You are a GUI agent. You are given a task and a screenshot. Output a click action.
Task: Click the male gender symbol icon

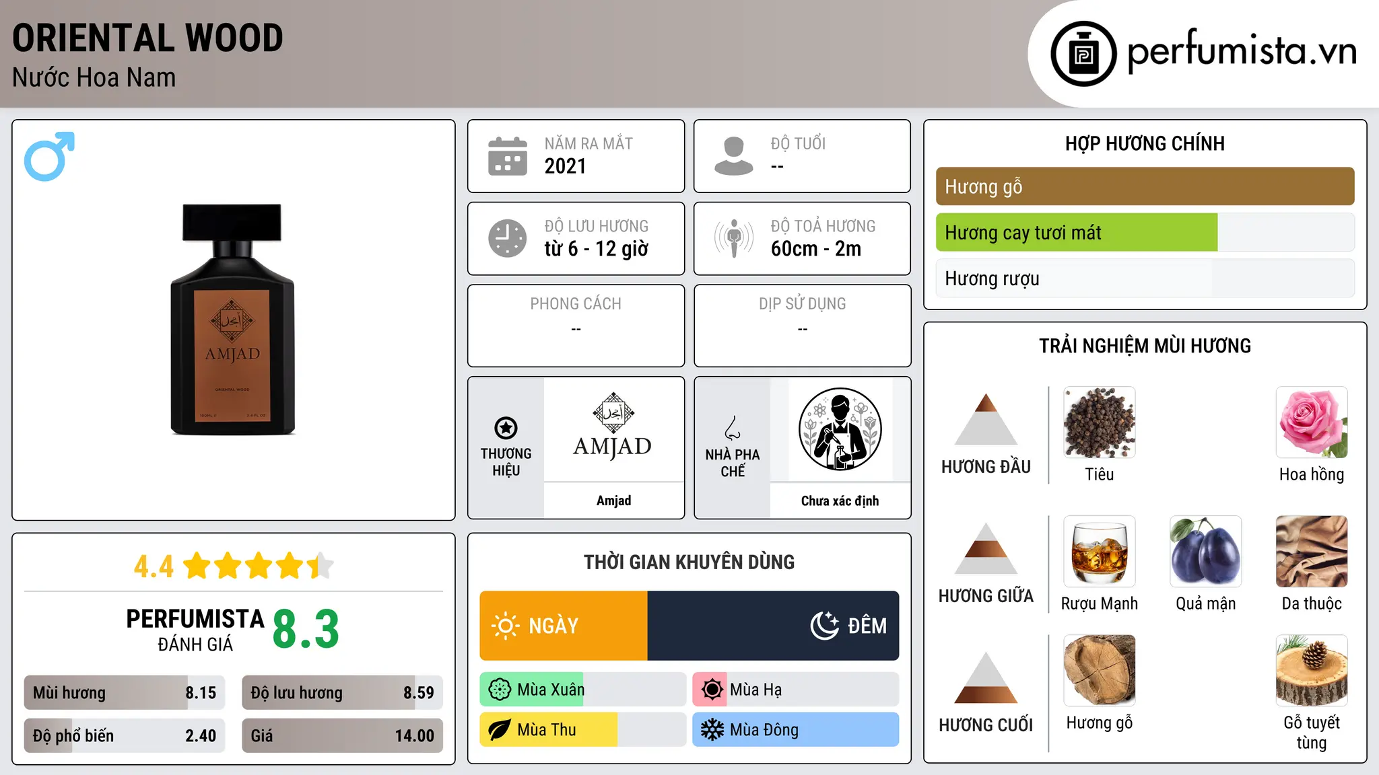(x=49, y=156)
